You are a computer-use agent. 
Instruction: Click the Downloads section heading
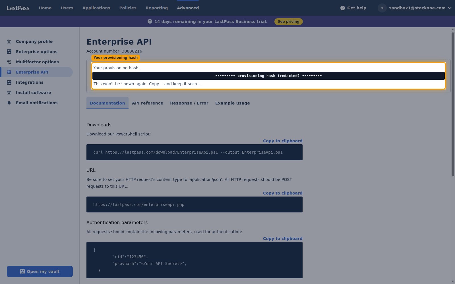click(99, 125)
